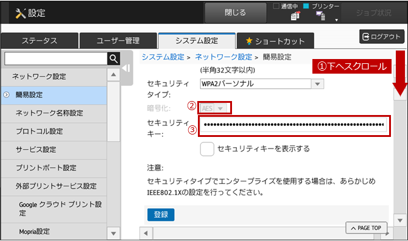Click the ジョブ状況 button
Screen dimensions: 408x241
[373, 13]
